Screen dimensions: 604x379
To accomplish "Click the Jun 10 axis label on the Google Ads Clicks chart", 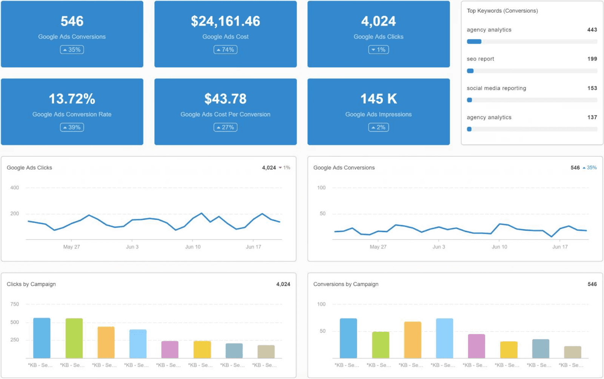I will tap(193, 247).
